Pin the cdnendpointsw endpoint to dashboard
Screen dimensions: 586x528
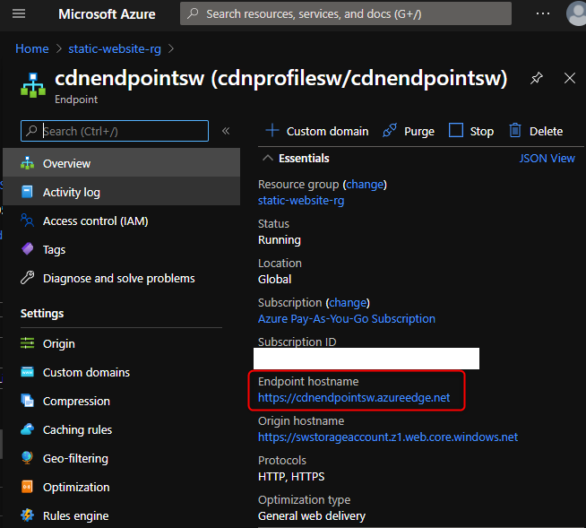click(537, 78)
